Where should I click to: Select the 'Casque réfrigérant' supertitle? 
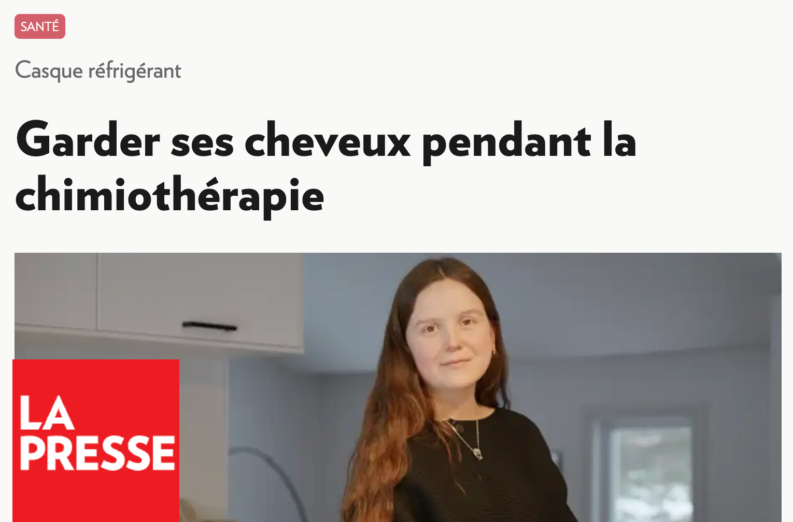tap(98, 70)
